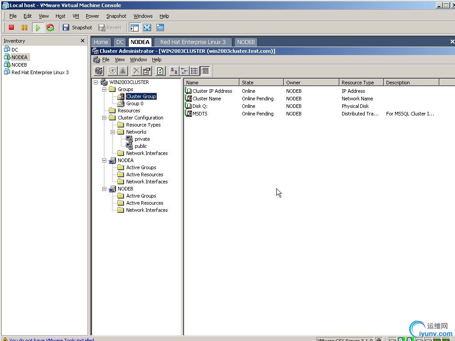The width and height of the screenshot is (455, 341).
Task: Open the VMware View menu
Action: [44, 16]
